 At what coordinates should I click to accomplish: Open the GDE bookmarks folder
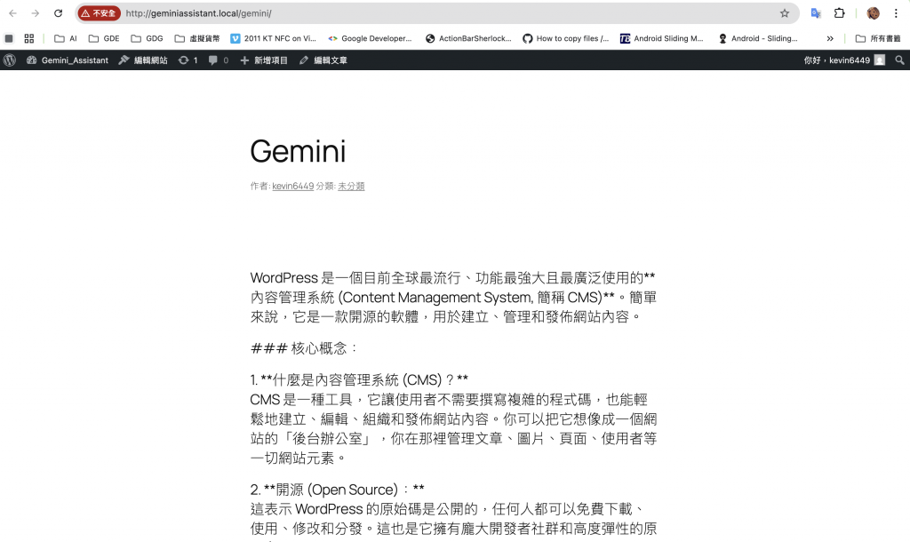coord(104,38)
